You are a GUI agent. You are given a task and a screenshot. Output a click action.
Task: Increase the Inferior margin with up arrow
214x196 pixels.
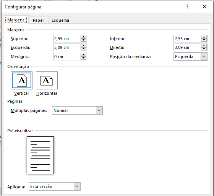tap(204, 37)
